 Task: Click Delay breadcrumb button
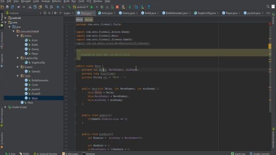coord(88,20)
